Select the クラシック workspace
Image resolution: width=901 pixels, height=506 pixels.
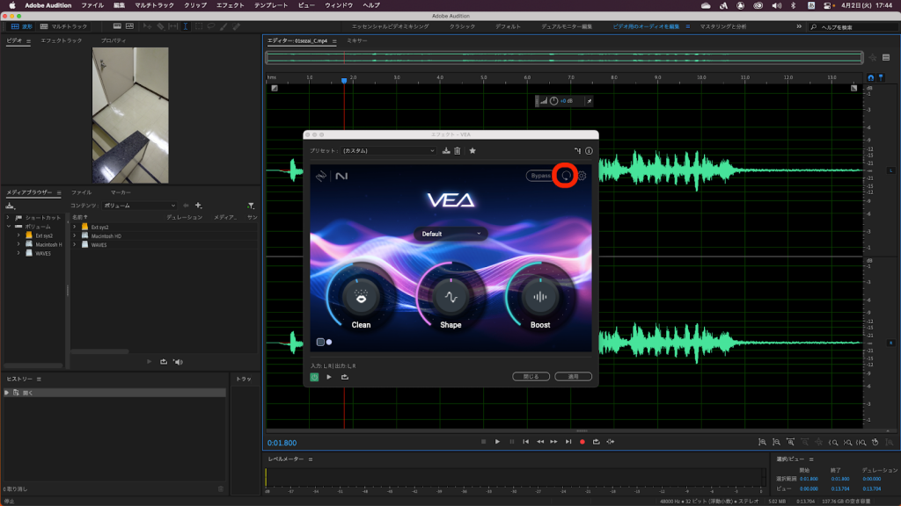(462, 26)
